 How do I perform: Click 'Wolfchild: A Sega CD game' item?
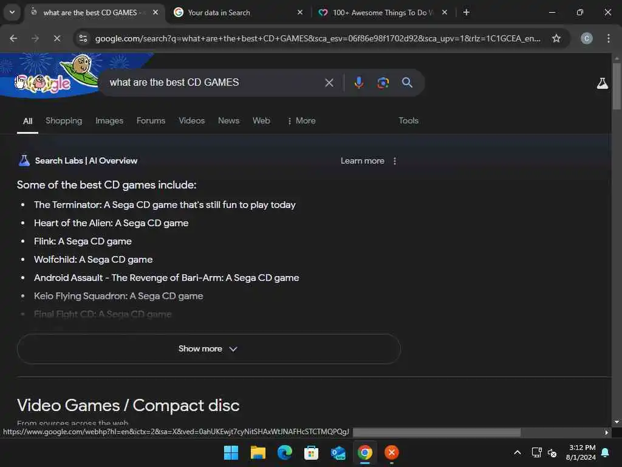tap(93, 260)
